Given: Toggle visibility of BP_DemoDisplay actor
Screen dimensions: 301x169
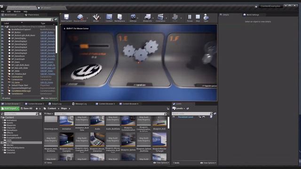Looking at the screenshot, I should point(2,38).
